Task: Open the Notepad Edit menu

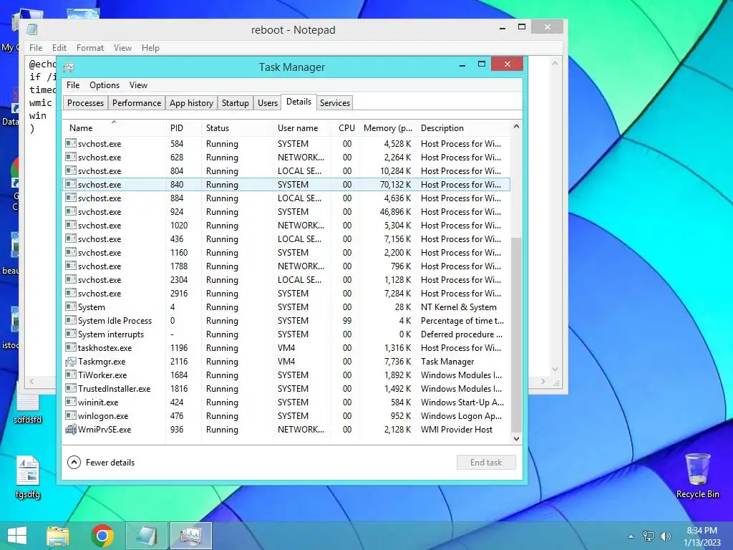Action: [59, 48]
